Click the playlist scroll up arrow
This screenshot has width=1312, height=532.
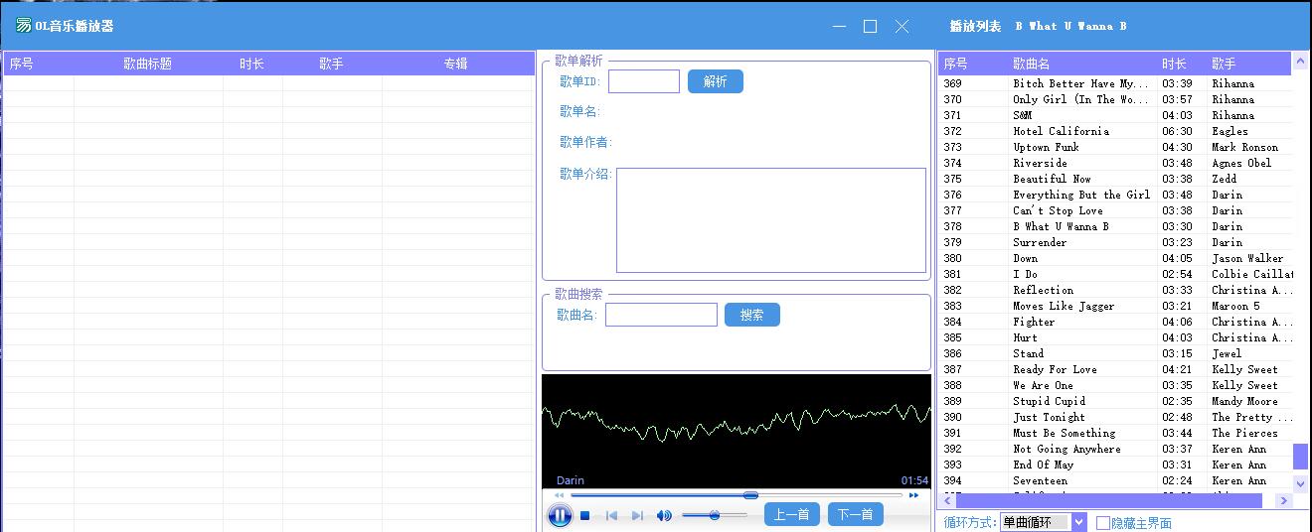pos(1301,62)
